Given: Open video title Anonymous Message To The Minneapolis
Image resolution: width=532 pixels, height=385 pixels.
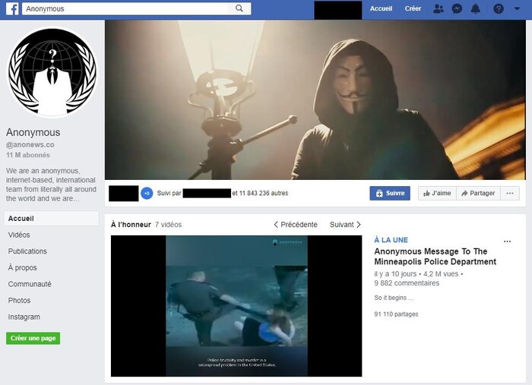Looking at the screenshot, I should (435, 257).
